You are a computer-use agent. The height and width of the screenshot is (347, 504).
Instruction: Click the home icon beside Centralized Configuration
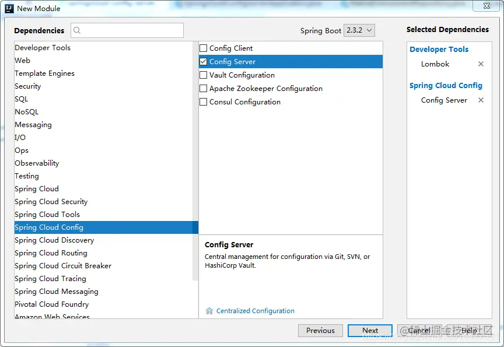[x=209, y=311]
